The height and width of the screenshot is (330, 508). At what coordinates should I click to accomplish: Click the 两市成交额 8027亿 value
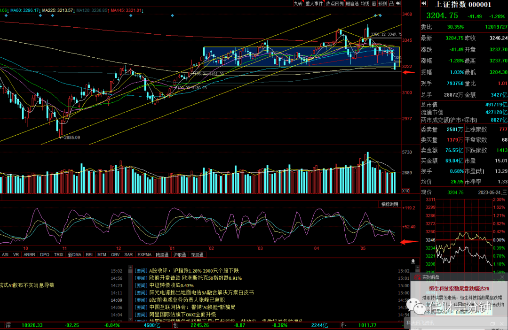[x=499, y=120]
